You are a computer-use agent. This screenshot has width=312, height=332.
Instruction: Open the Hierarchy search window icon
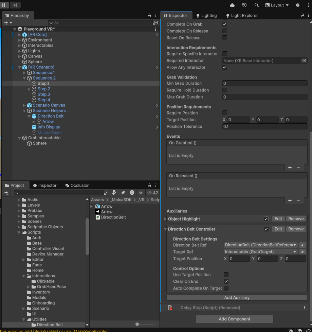coord(155,23)
